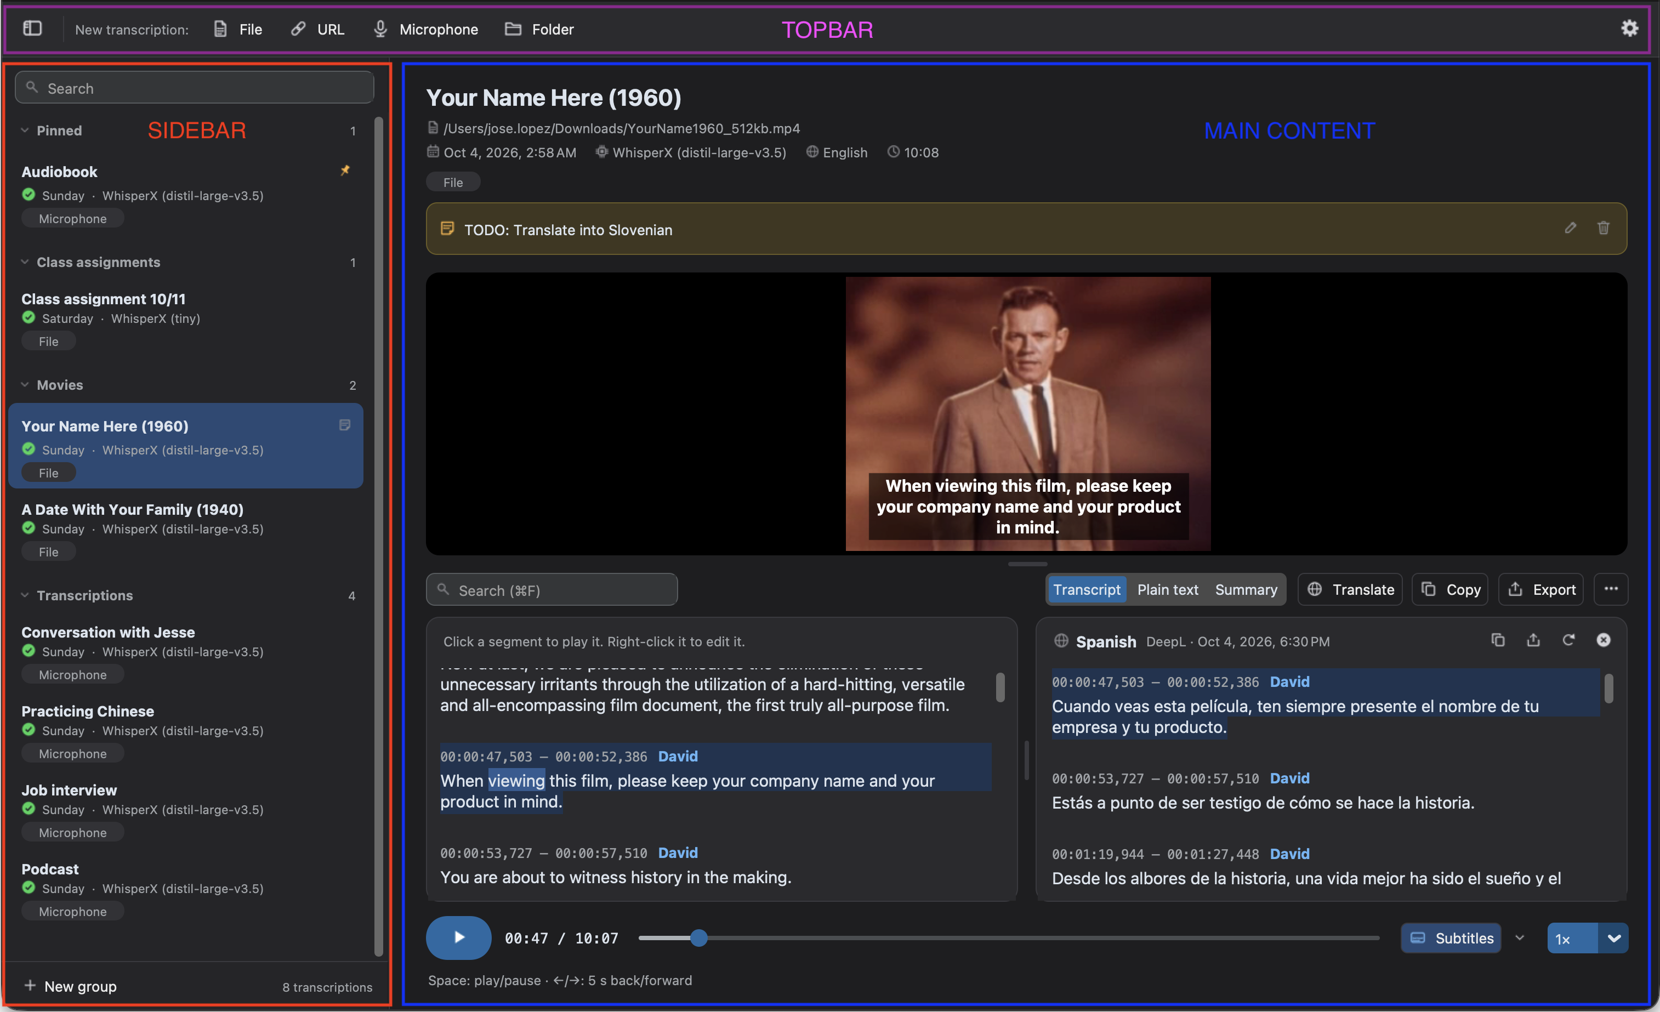The image size is (1660, 1012).
Task: Start new transcription from URL
Action: point(317,29)
